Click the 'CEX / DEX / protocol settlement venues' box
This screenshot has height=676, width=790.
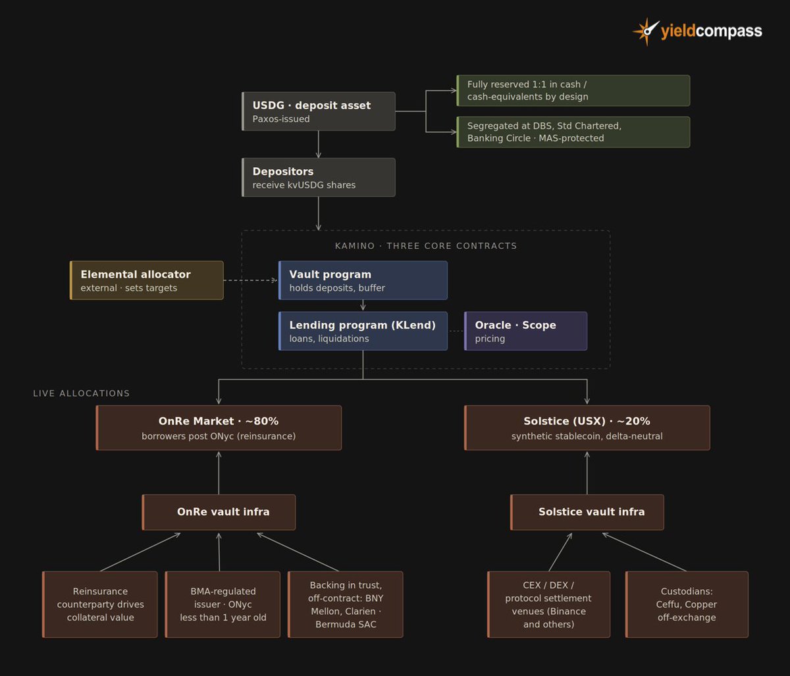tap(548, 604)
